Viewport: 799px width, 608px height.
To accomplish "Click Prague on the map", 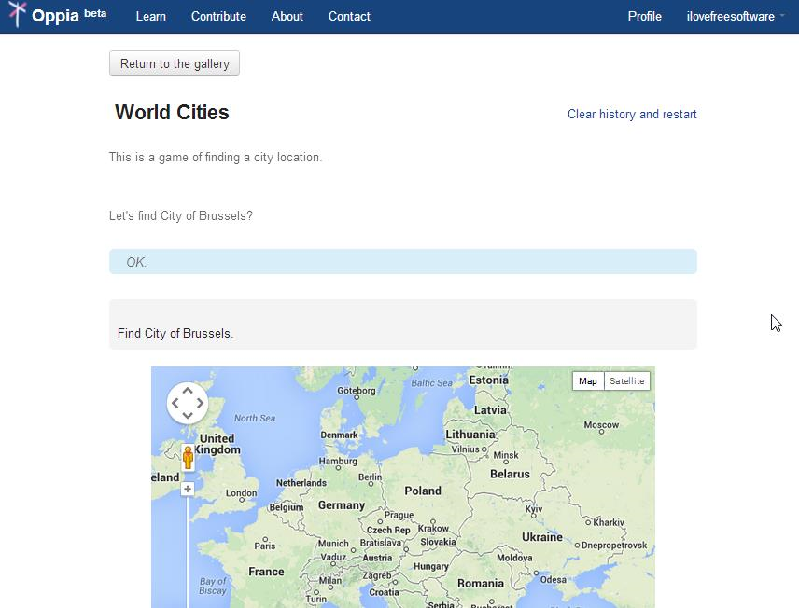I will [x=399, y=515].
